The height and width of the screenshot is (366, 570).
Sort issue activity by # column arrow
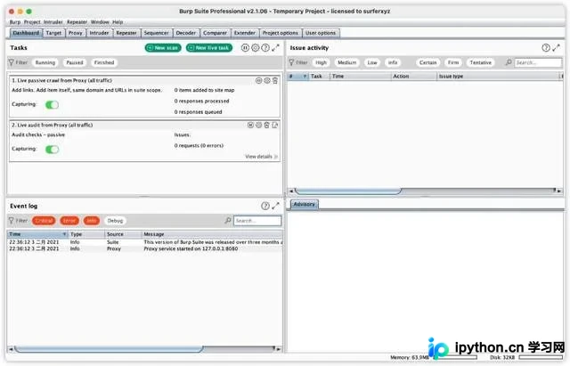coord(305,77)
